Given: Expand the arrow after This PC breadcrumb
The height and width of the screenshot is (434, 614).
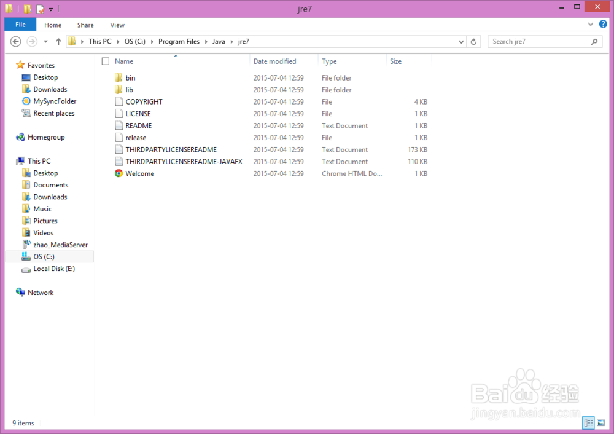Looking at the screenshot, I should [118, 42].
